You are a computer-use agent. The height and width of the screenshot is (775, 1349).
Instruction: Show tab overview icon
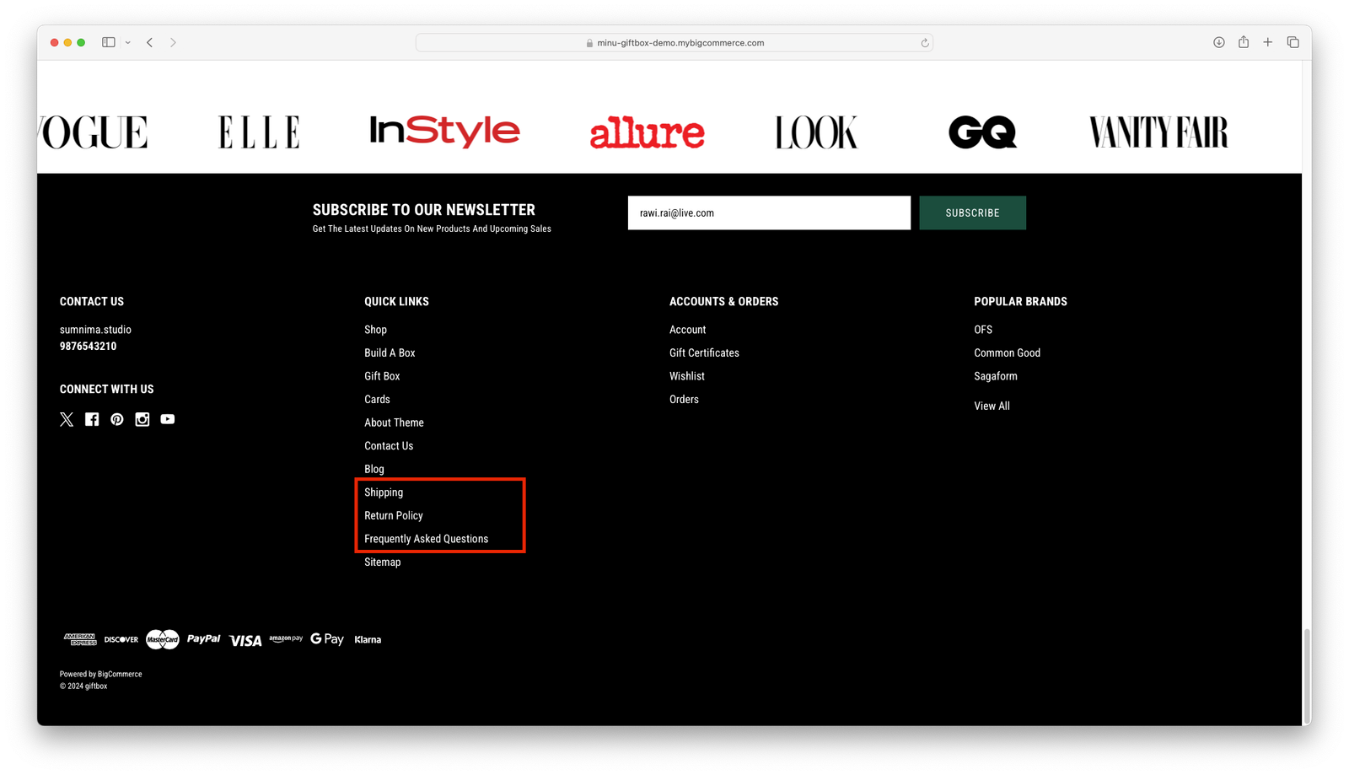pyautogui.click(x=1293, y=42)
